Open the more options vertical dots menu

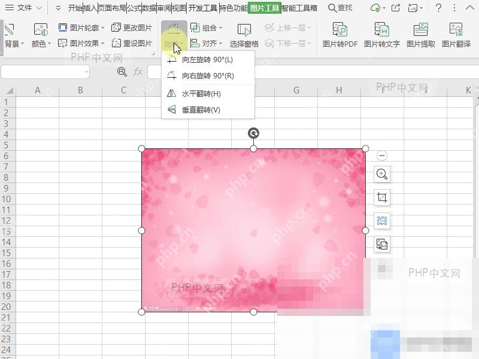tap(454, 8)
